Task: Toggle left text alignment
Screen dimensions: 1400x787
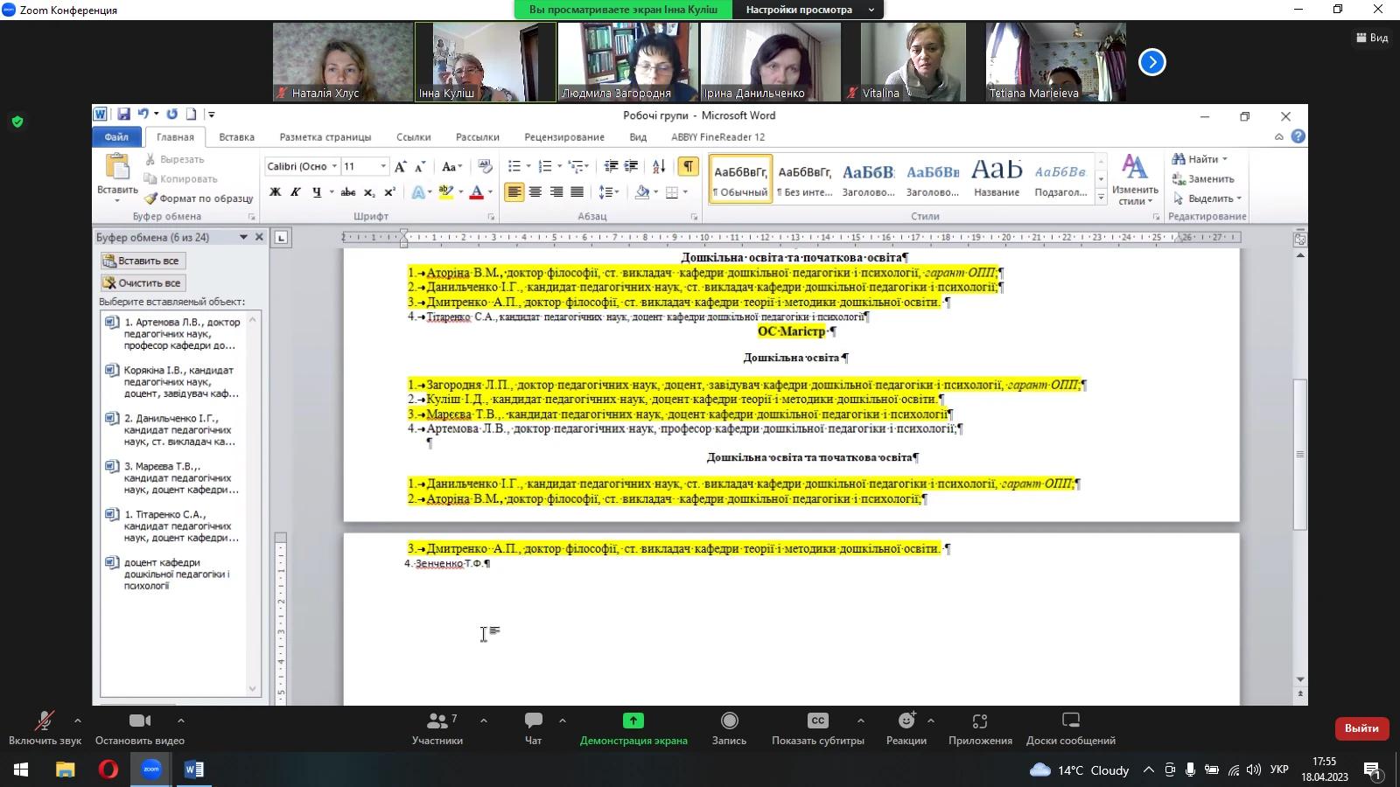Action: (514, 192)
